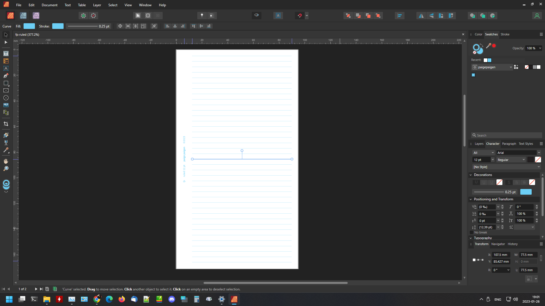Toggle the snapping magnet in toolbar
Image resolution: width=545 pixels, height=306 pixels.
click(x=299, y=16)
